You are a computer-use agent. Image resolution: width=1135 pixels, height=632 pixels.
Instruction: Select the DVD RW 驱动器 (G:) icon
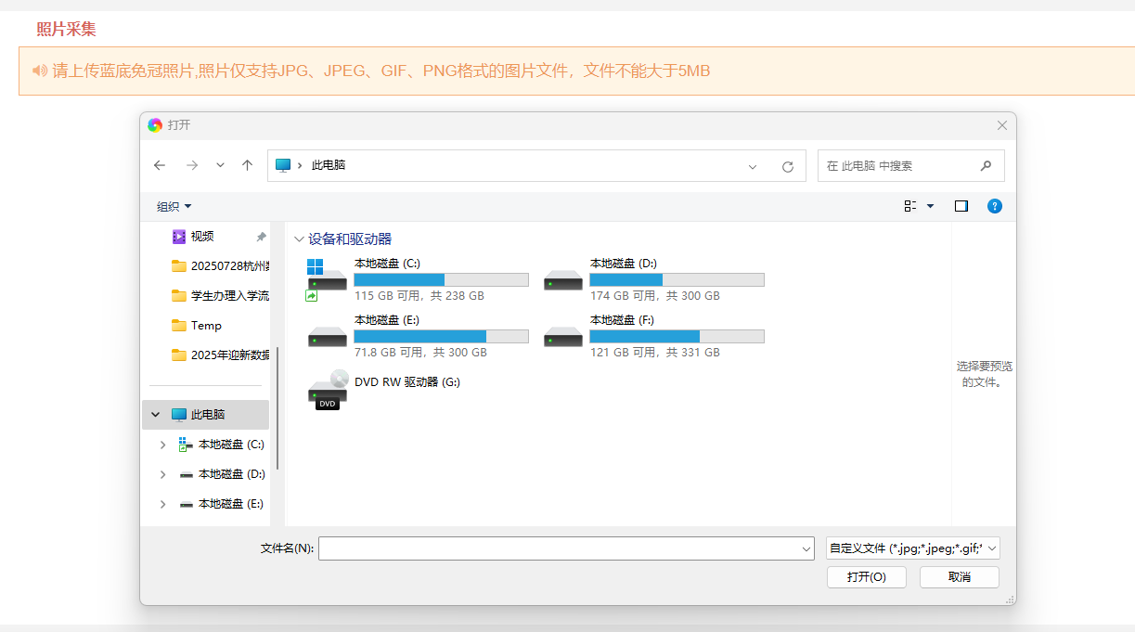pyautogui.click(x=327, y=389)
